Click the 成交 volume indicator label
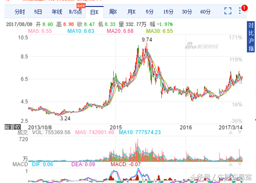This screenshot has width=256, height=183. (x=23, y=132)
